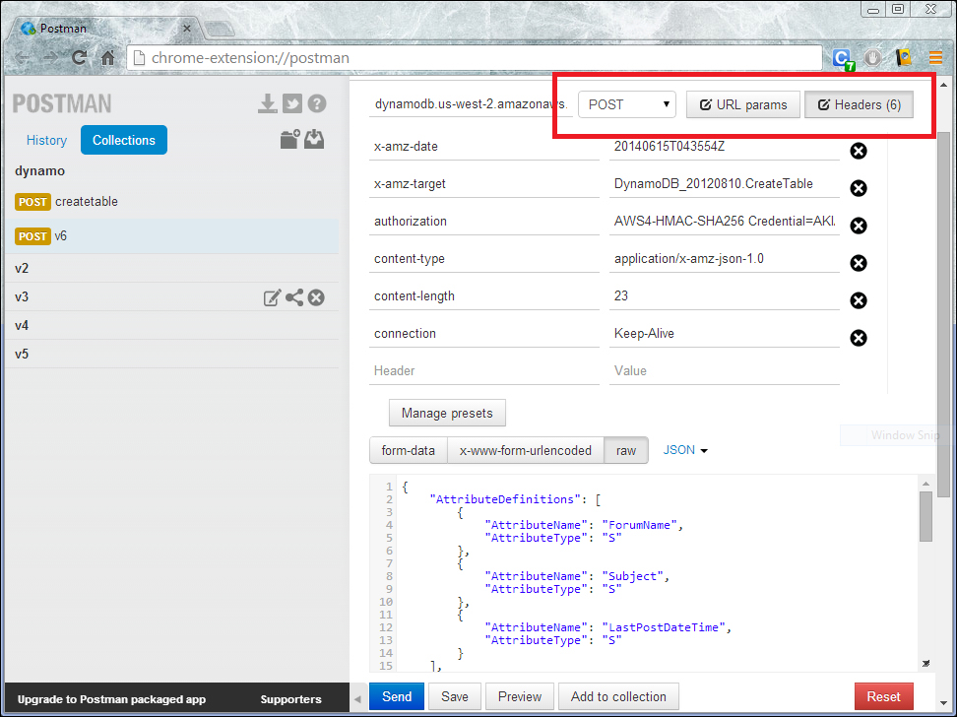Viewport: 957px width, 717px height.
Task: Click the content-type header key field
Action: [484, 259]
